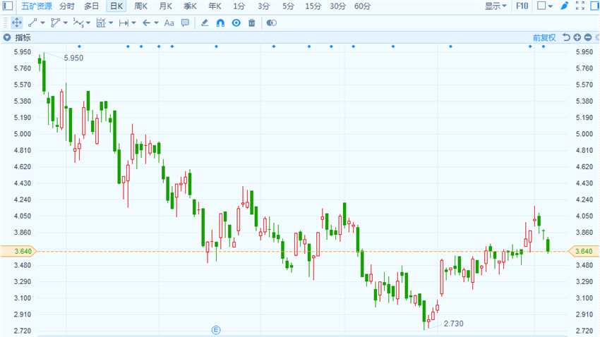
Task: Switch to 季K quarterly chart tab
Action: (x=190, y=6)
